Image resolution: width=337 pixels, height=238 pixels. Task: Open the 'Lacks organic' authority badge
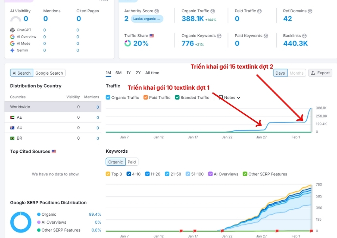[147, 19]
